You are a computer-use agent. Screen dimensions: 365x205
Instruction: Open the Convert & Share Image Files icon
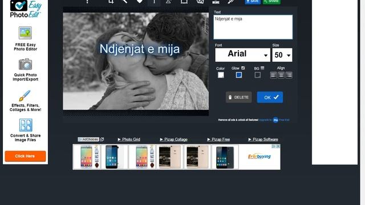26,125
